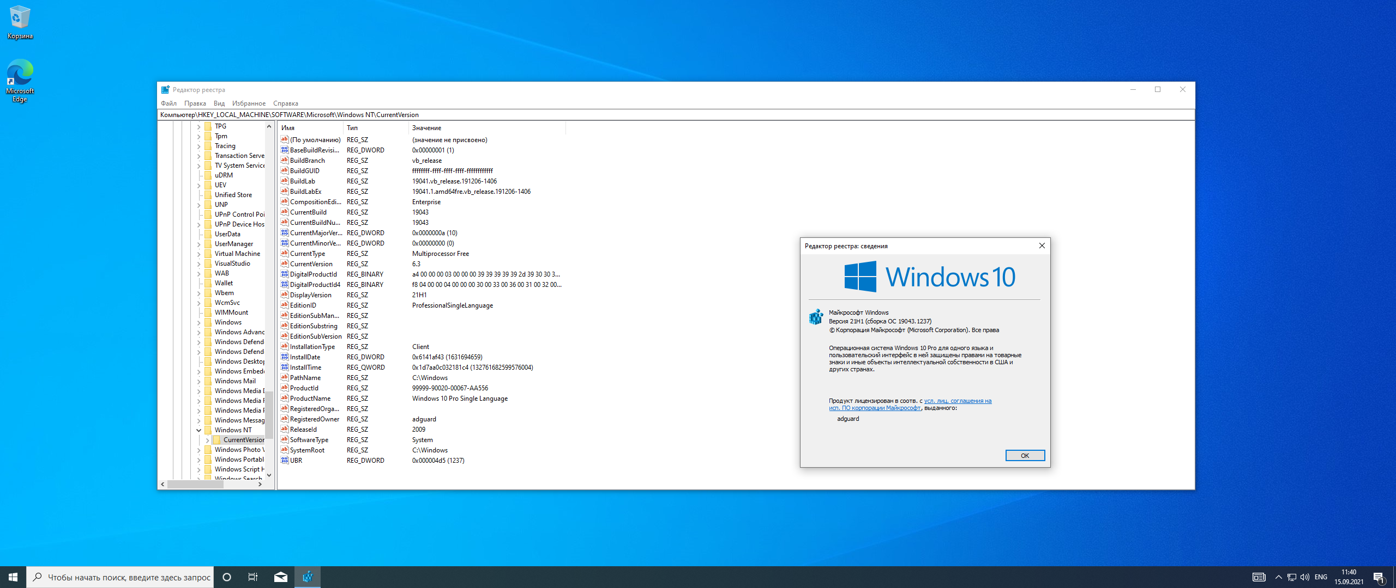Expand the Tracing registry key

pos(198,146)
